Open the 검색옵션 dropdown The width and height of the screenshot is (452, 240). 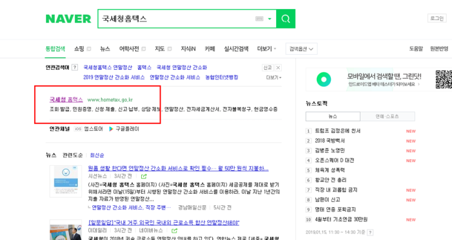301,49
